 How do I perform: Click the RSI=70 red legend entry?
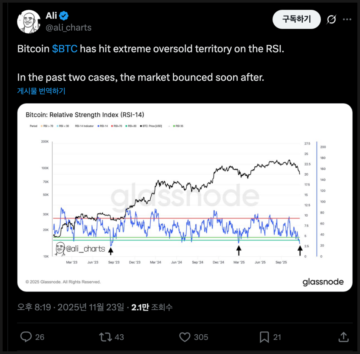[117, 126]
